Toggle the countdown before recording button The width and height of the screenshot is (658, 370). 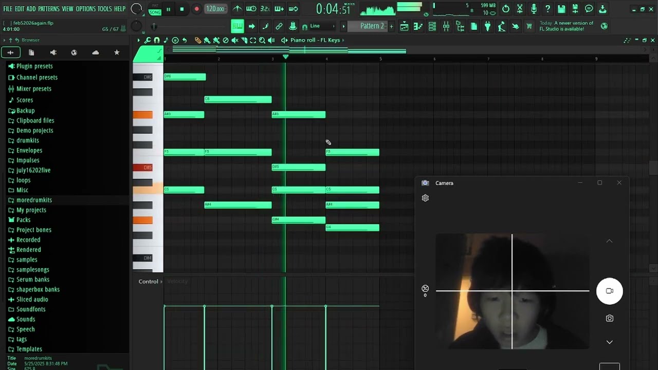pos(265,9)
